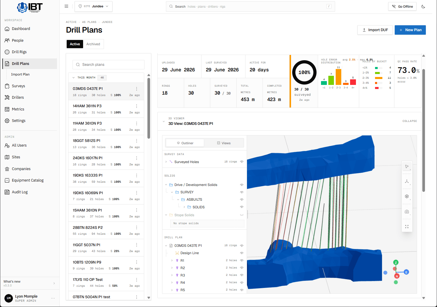Collapse the 3D Viewer section chevron

[x=164, y=121]
